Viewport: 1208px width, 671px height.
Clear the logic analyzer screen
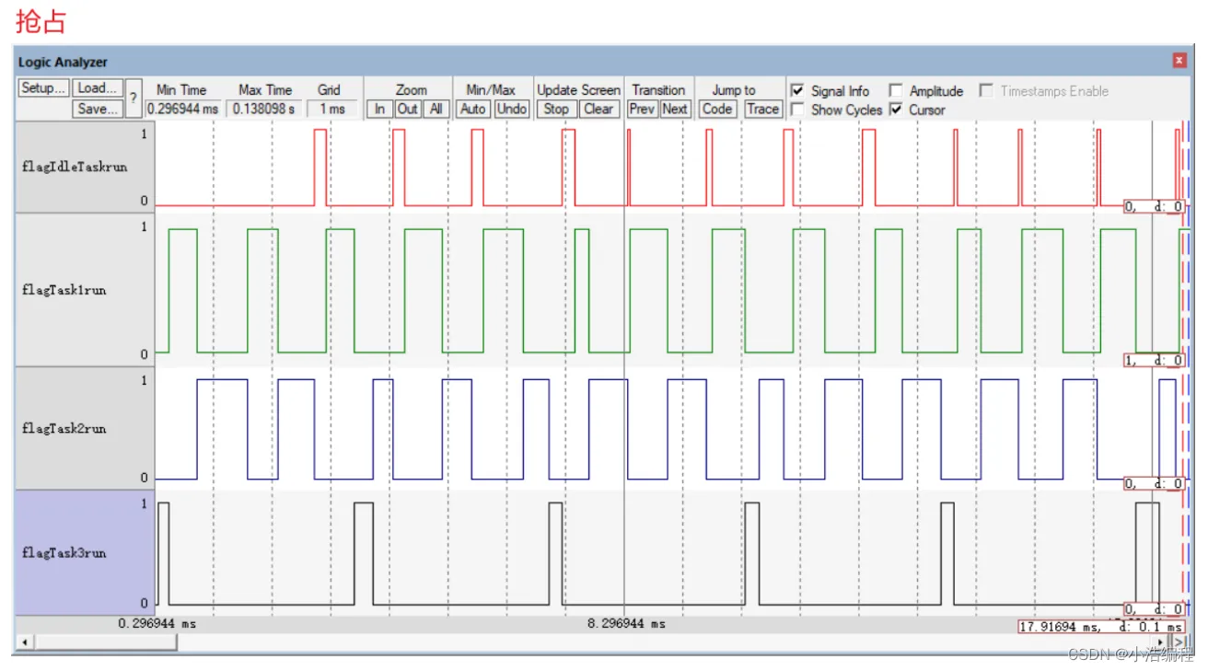(x=598, y=109)
